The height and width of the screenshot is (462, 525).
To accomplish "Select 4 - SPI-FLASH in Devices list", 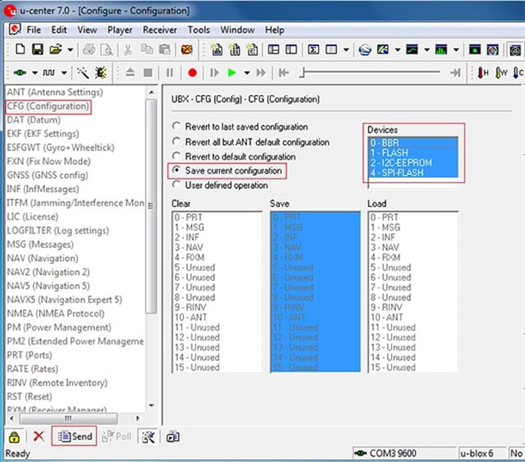I will pyautogui.click(x=413, y=172).
